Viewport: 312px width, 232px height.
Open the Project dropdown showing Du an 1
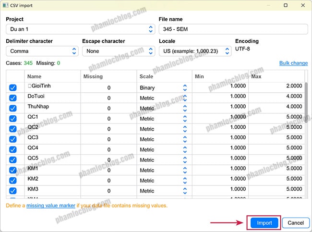pyautogui.click(x=80, y=29)
